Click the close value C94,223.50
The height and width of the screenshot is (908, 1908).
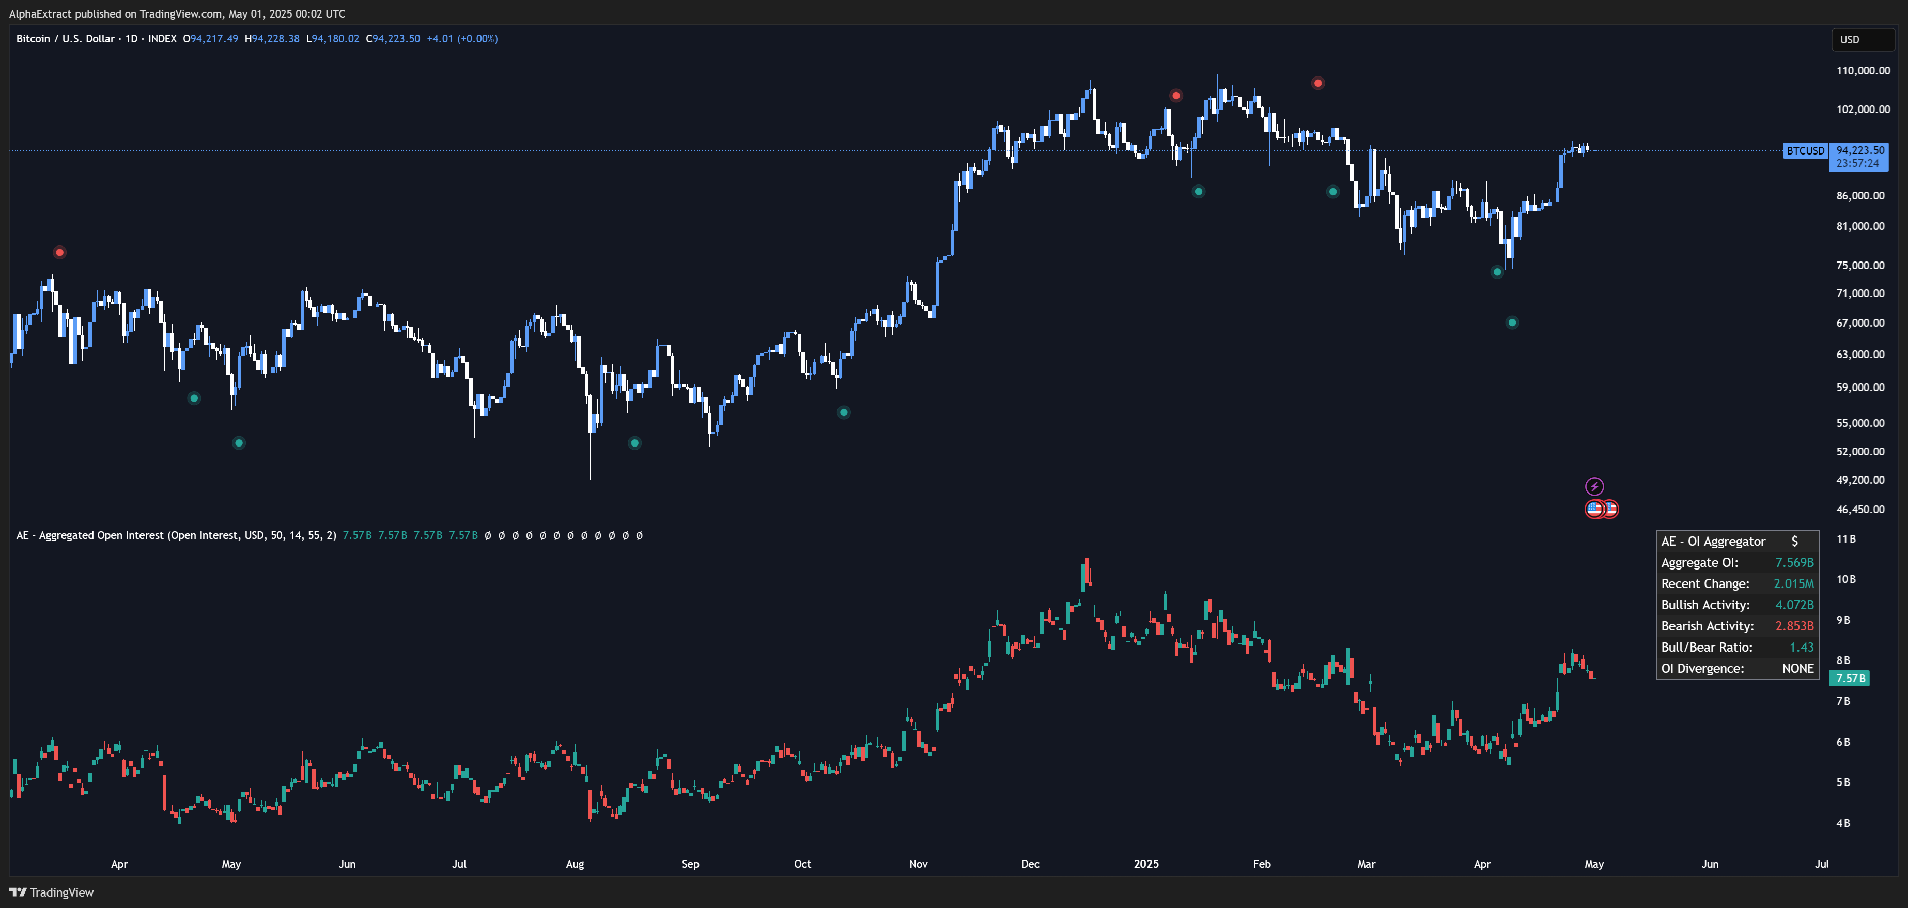click(393, 39)
